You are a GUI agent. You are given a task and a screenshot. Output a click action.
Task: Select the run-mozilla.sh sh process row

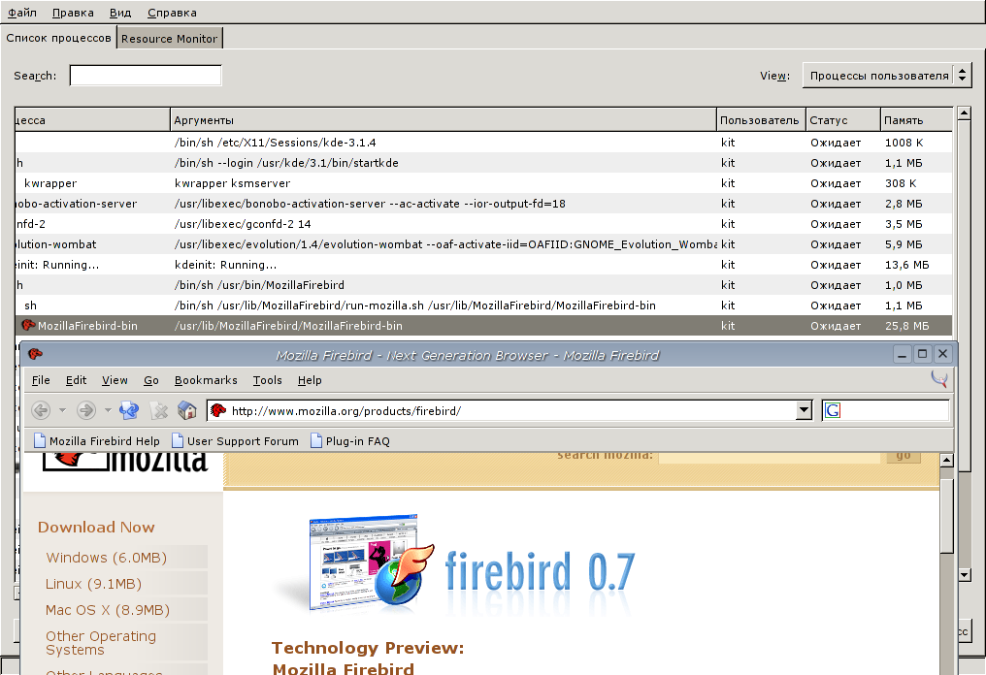tap(483, 305)
